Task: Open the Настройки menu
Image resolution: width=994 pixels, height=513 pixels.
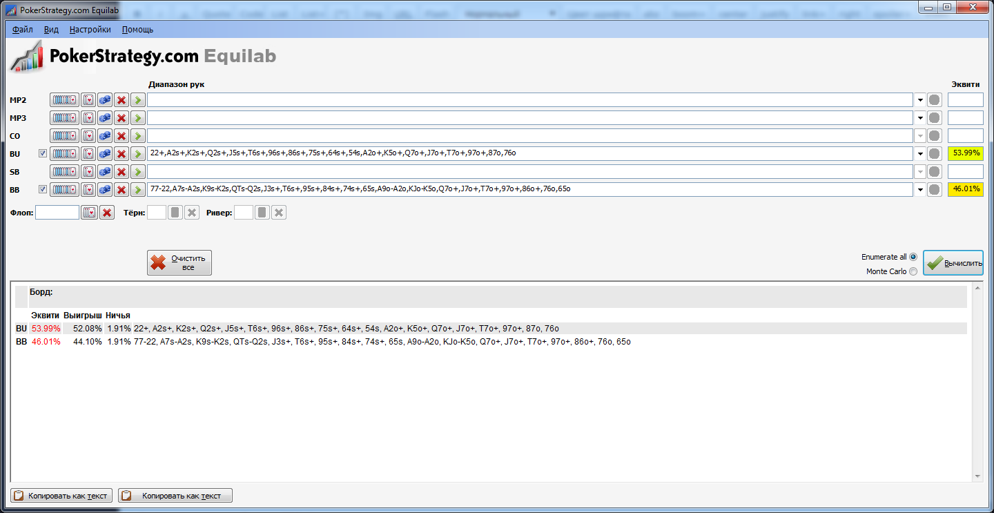Action: pos(90,30)
